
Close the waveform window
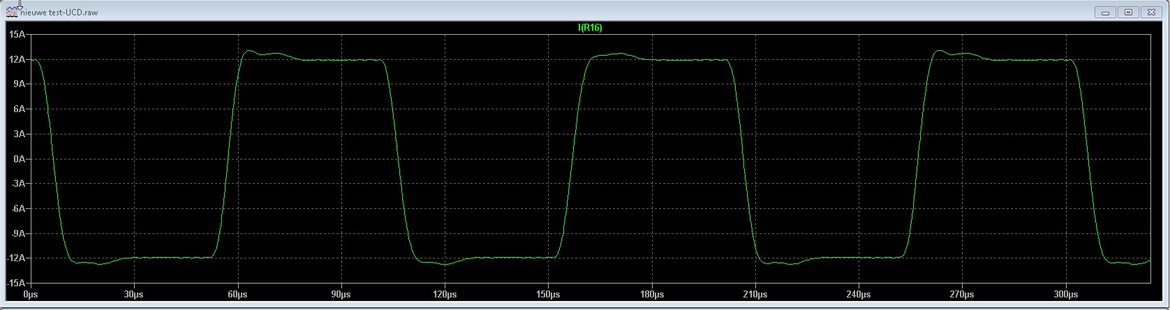click(x=1151, y=12)
